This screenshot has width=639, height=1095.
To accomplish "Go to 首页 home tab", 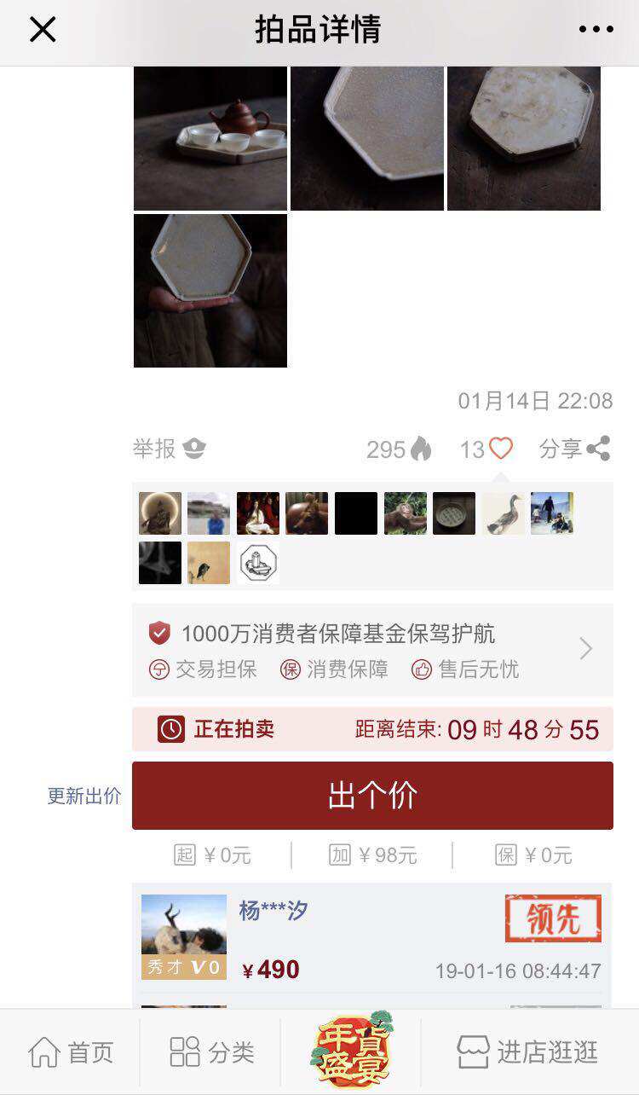I will click(x=71, y=1052).
